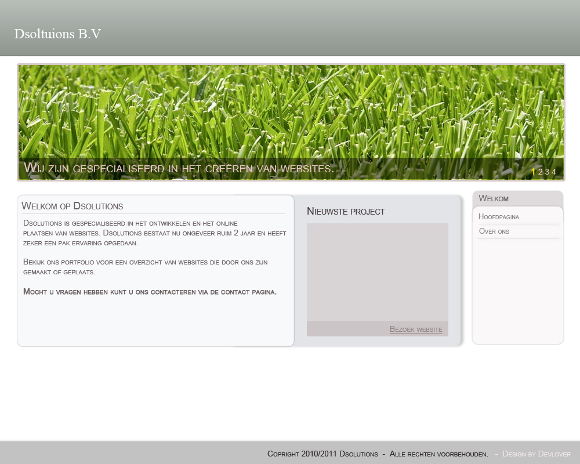Click the paragraph beginning Bekijk ons portfolio
The height and width of the screenshot is (464, 580).
click(146, 267)
